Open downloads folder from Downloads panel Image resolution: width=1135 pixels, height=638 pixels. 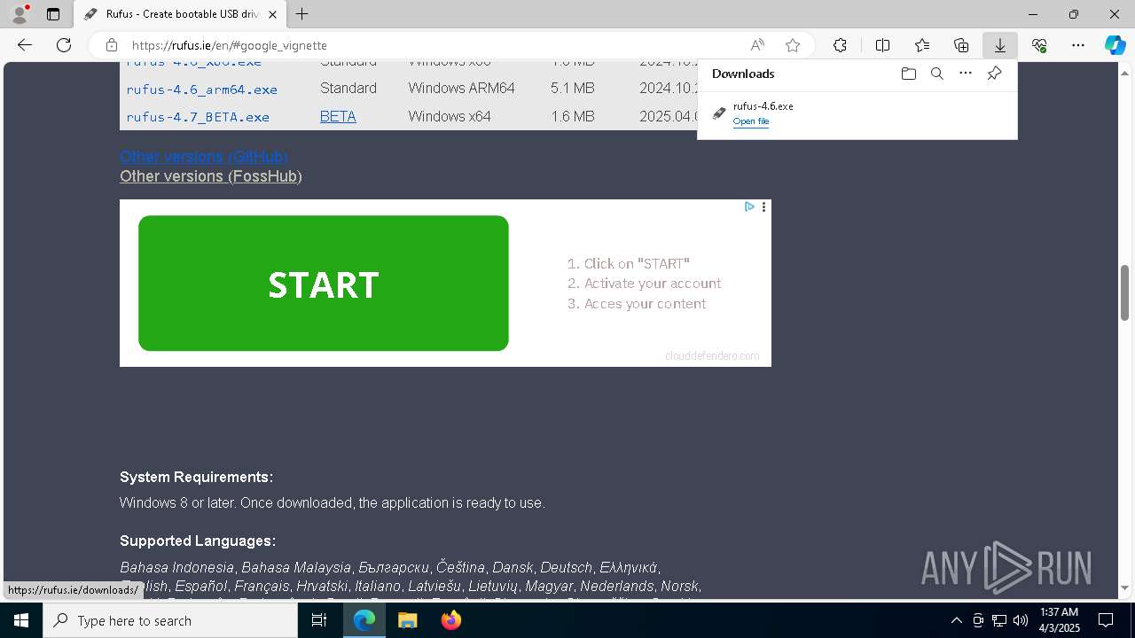coord(908,74)
